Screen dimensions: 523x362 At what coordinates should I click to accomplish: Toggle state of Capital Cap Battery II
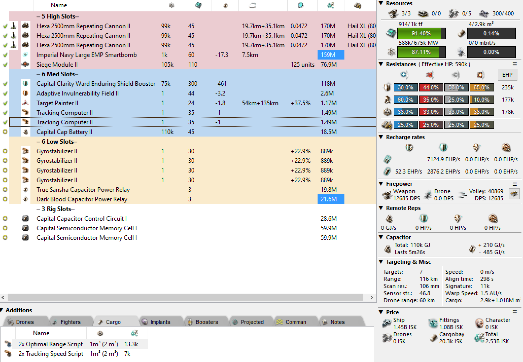click(5, 132)
